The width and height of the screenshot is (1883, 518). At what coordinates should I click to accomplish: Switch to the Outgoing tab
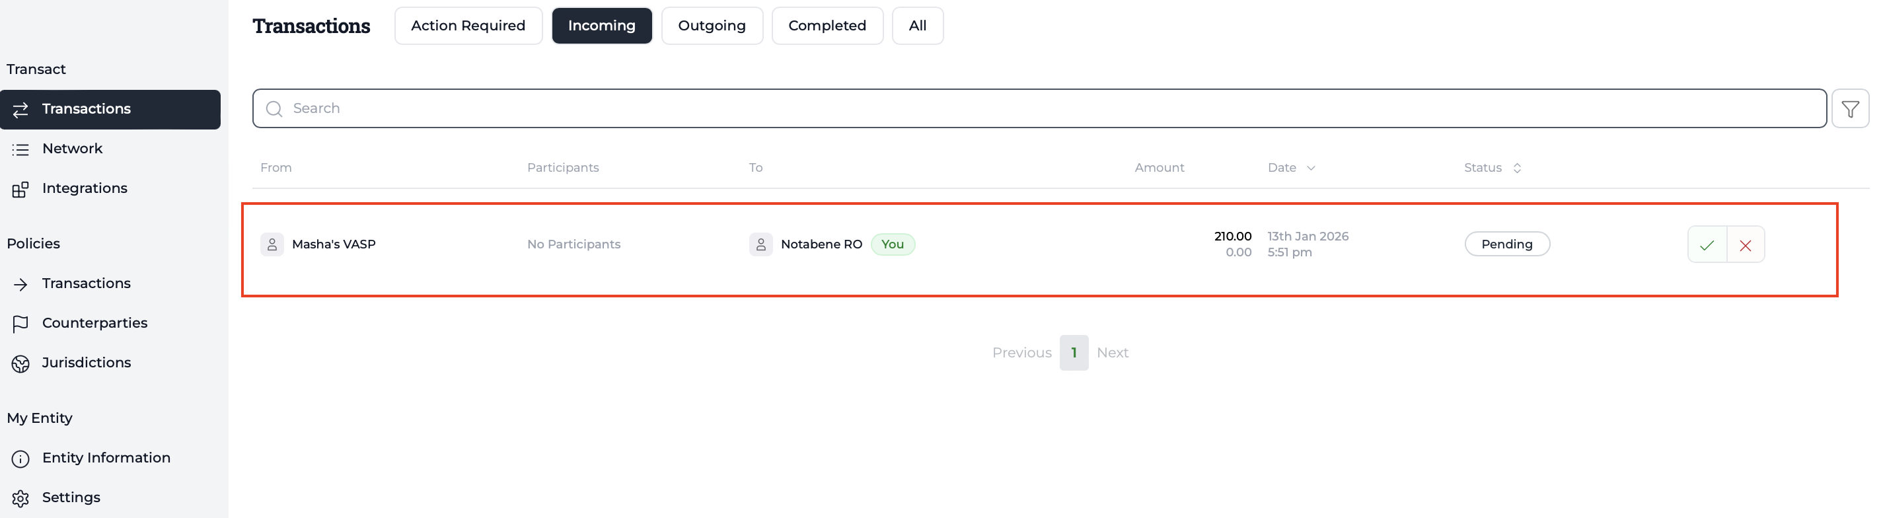pos(712,26)
